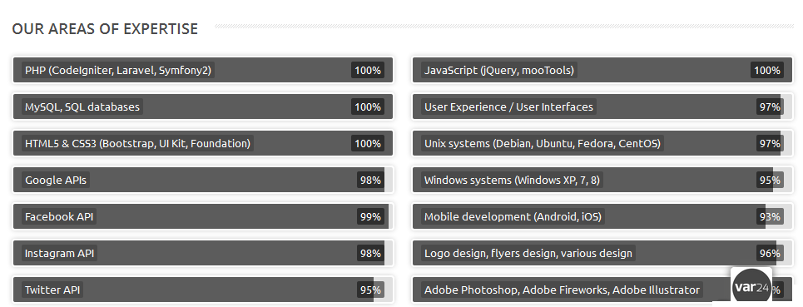Click the Twitter API skill bar
The width and height of the screenshot is (803, 307).
pyautogui.click(x=203, y=290)
